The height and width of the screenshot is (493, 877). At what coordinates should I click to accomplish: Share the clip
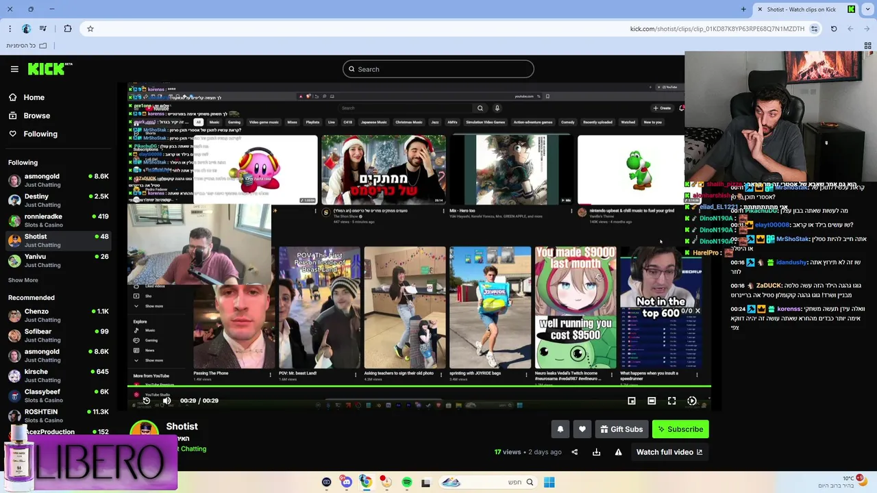(x=575, y=452)
